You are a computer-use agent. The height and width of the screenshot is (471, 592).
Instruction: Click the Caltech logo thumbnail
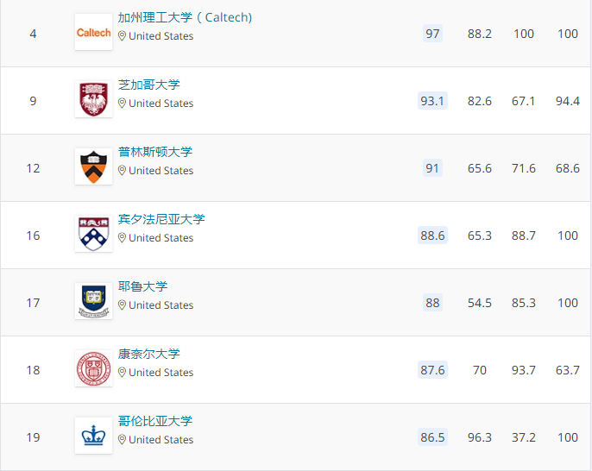(x=93, y=32)
